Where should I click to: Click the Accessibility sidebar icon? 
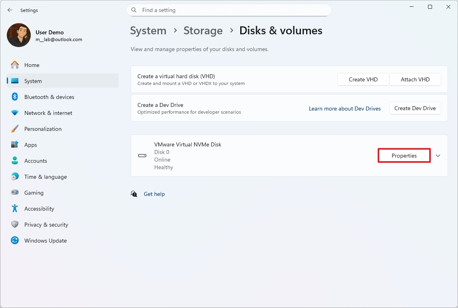[x=14, y=209]
